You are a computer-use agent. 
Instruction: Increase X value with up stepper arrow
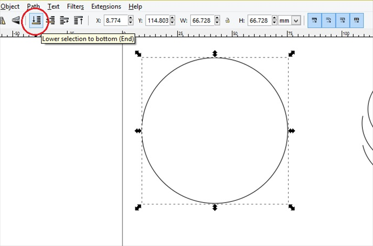click(x=131, y=18)
